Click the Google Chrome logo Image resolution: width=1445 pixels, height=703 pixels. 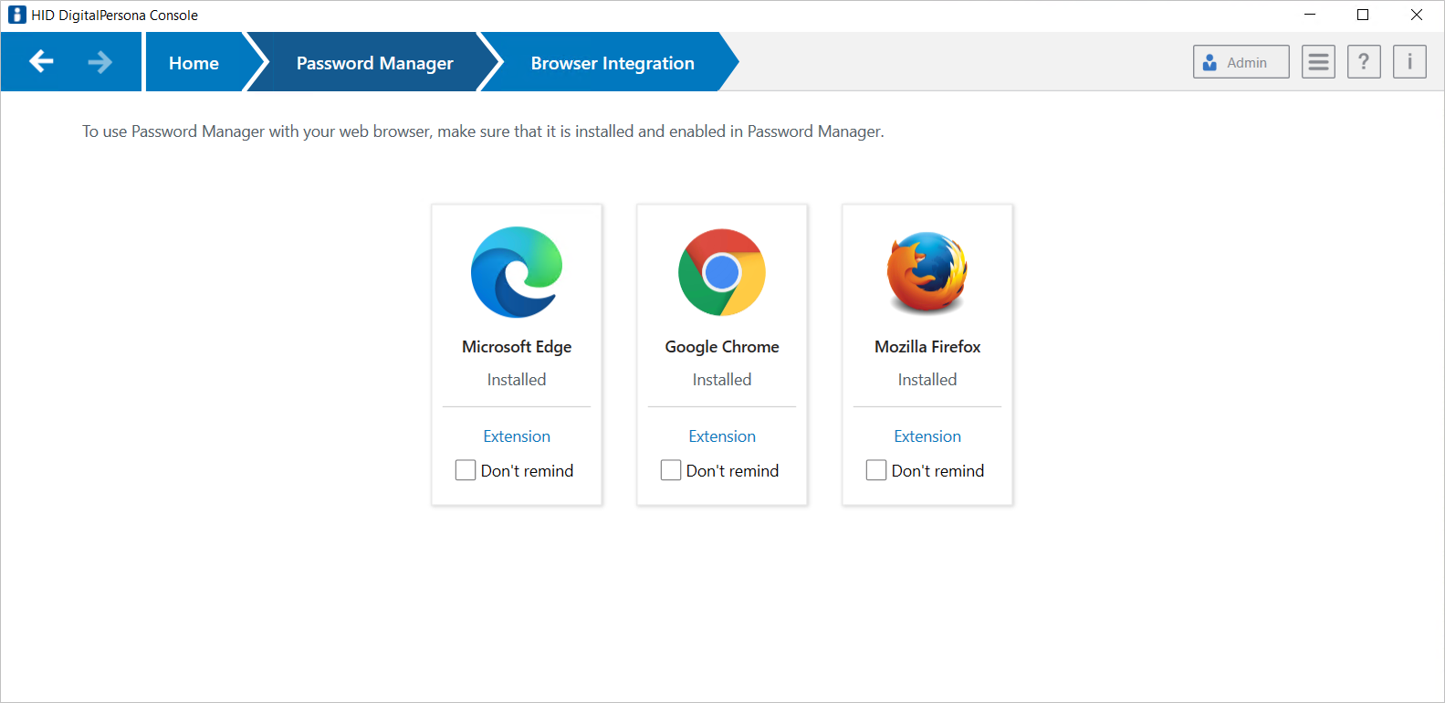click(x=722, y=272)
